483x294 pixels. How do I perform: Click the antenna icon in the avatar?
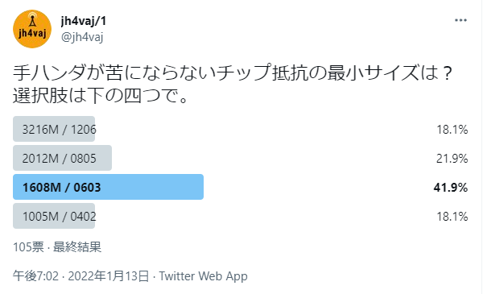click(32, 19)
